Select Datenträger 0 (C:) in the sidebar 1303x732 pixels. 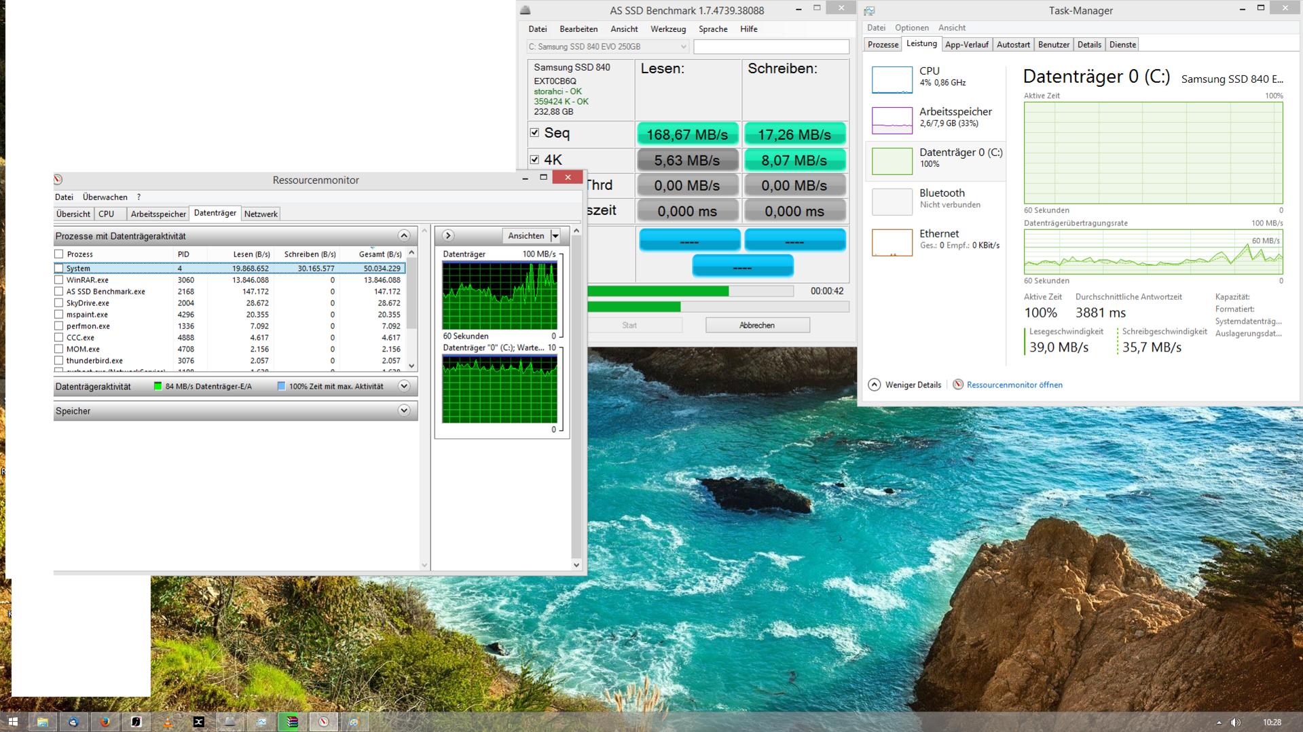[935, 161]
